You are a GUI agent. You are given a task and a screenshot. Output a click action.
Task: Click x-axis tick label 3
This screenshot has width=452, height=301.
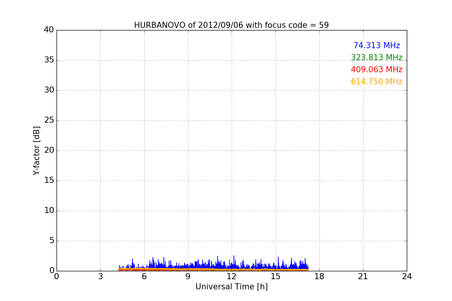[x=100, y=277]
